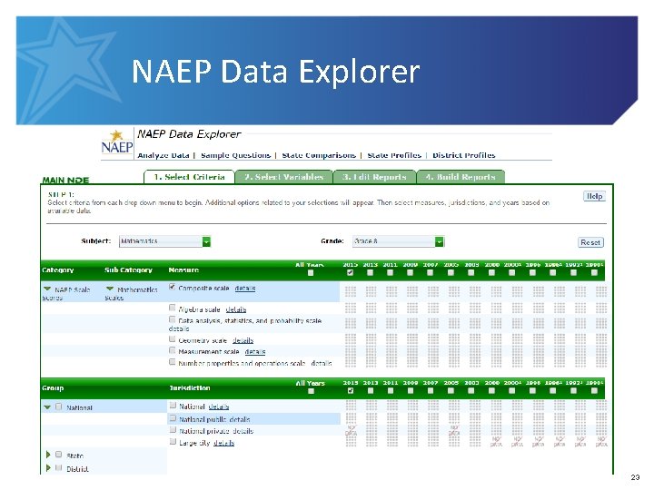Viewport: 654px width, 490px height.
Task: Collapse the National group arrow
Action: 47,407
